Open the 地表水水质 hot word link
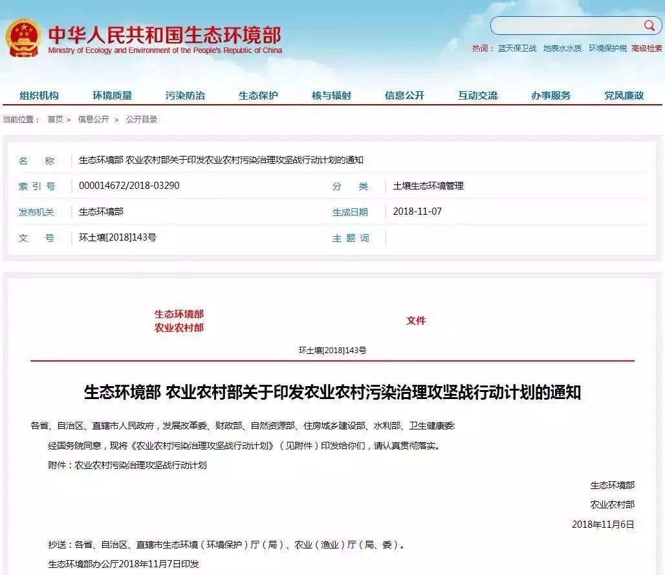The height and width of the screenshot is (575, 665). click(x=563, y=48)
